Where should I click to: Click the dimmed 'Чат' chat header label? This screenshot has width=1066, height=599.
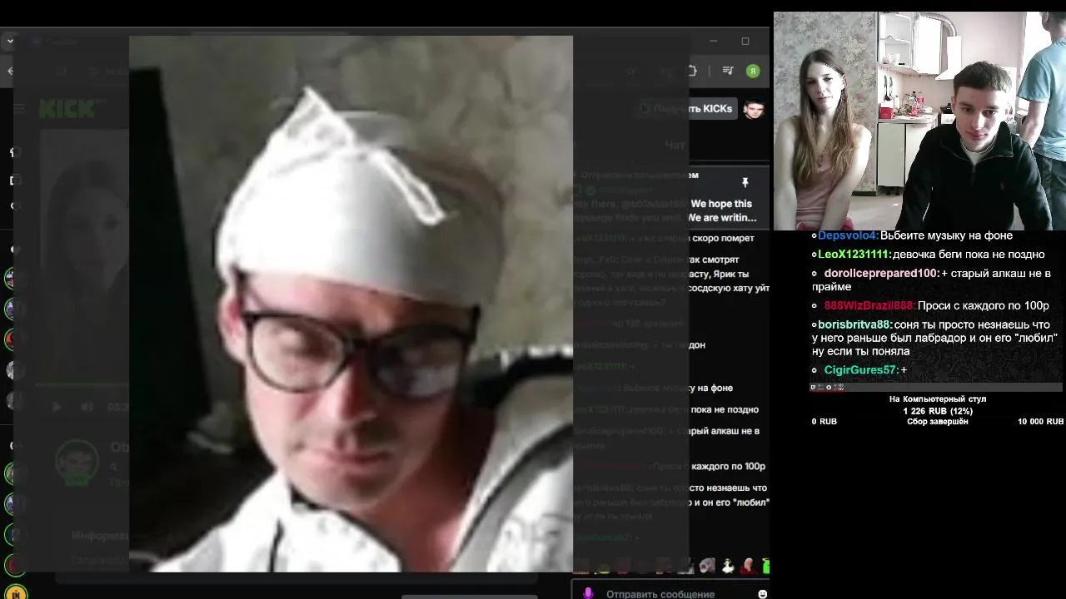click(x=675, y=145)
